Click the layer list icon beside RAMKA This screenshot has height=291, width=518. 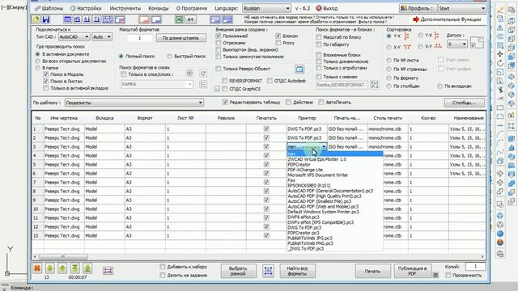pos(203,84)
